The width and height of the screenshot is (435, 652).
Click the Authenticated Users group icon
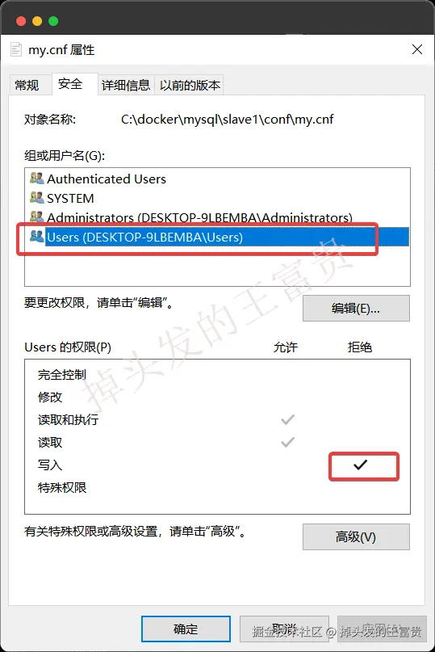[36, 179]
